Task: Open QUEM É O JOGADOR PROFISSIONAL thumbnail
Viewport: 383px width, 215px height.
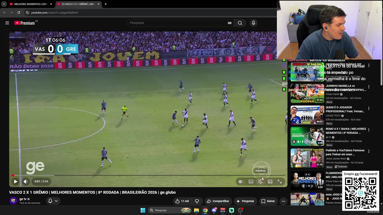Action: pos(307,115)
